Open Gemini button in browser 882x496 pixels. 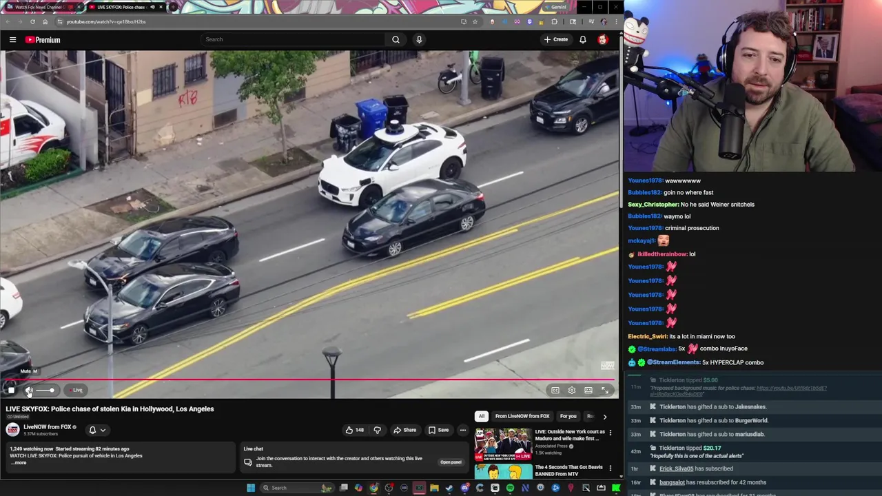click(555, 7)
